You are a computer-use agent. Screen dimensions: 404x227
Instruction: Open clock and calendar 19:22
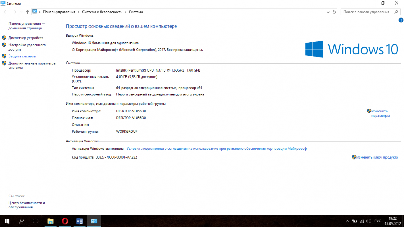click(393, 221)
